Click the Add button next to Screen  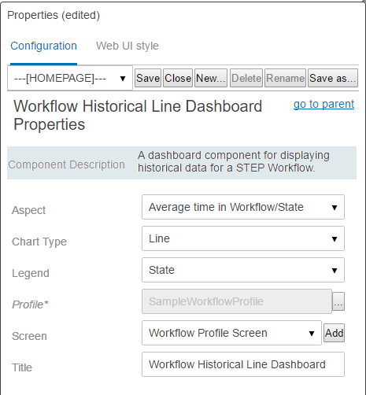coord(334,333)
